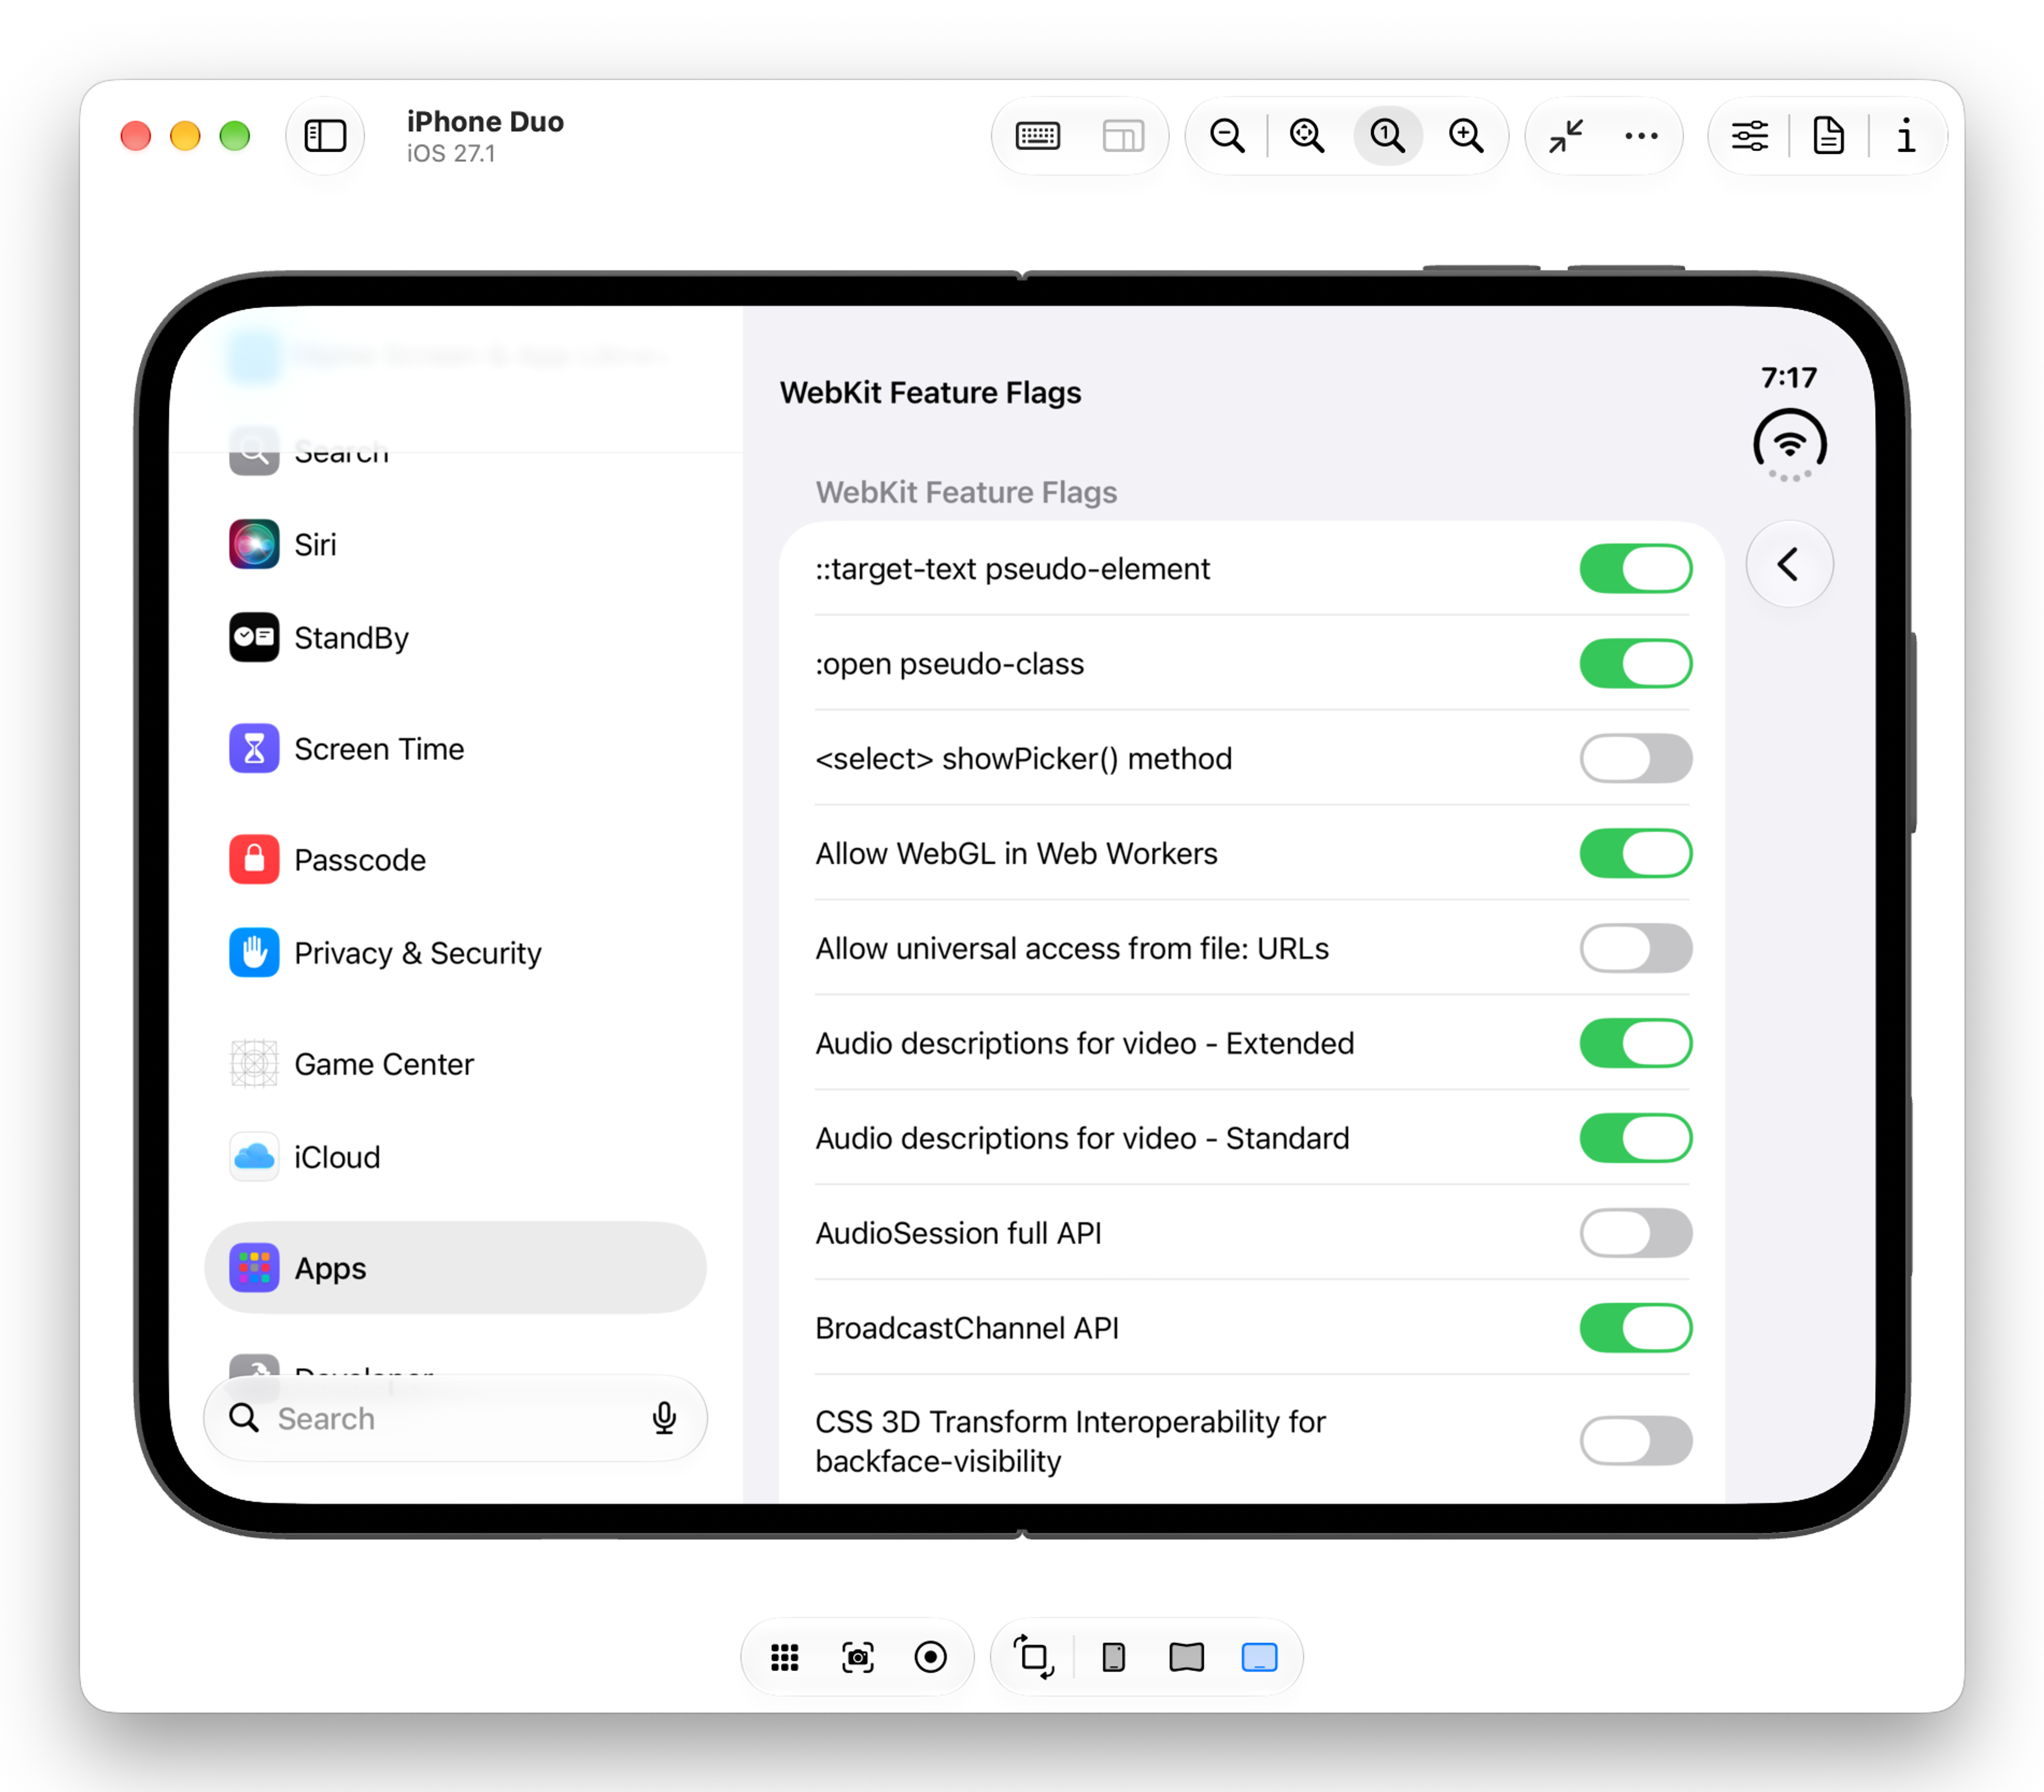This screenshot has width=2044, height=1792.
Task: Click the zoom to fit magnifier icon
Action: pyautogui.click(x=1307, y=135)
